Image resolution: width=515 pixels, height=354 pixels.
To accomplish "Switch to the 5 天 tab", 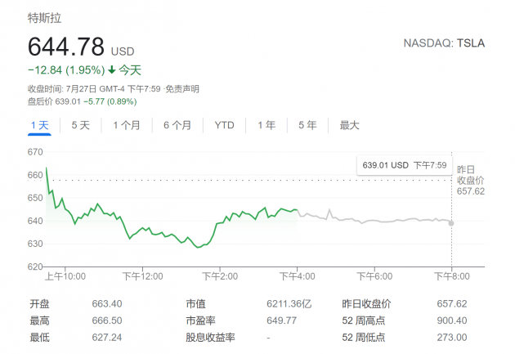I will pyautogui.click(x=80, y=125).
